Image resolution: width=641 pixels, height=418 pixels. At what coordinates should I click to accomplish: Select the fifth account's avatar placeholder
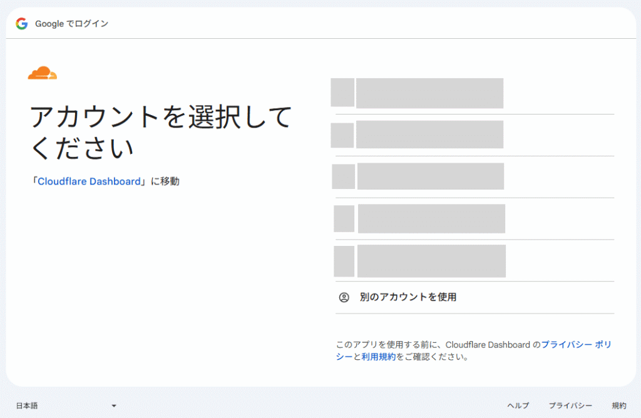(x=344, y=261)
